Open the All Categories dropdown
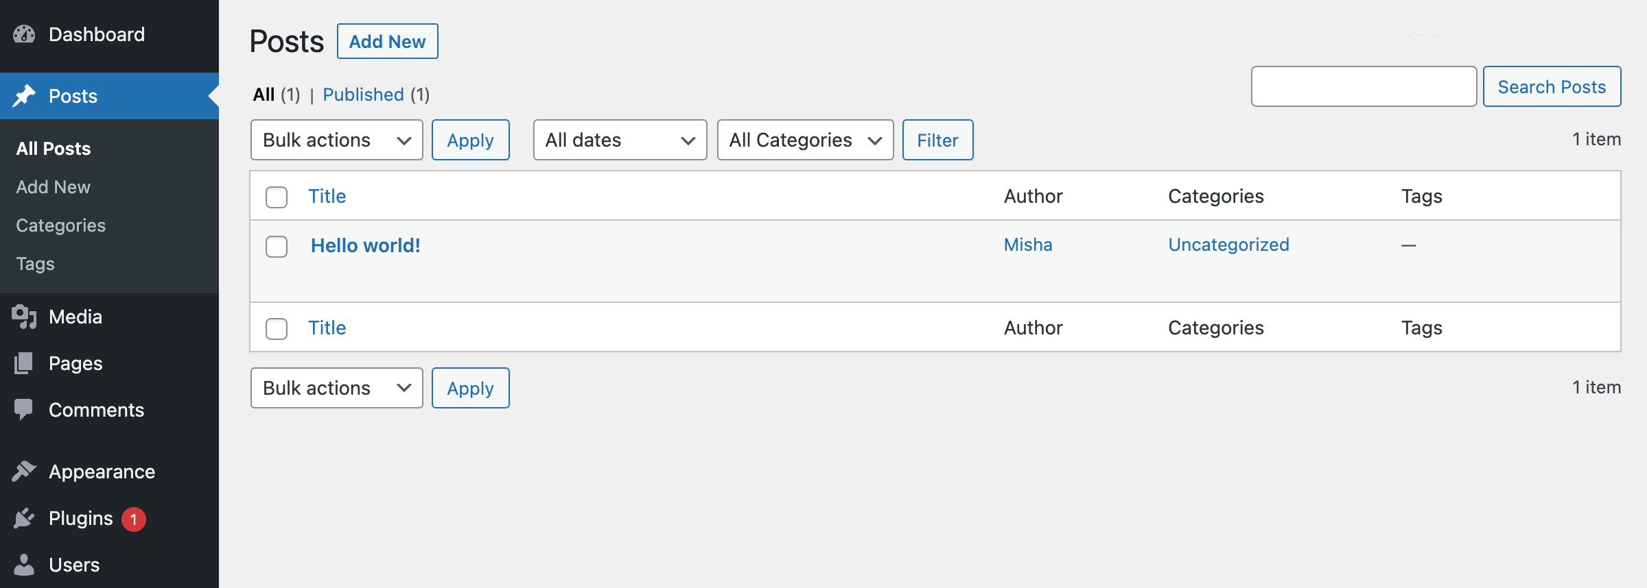The width and height of the screenshot is (1647, 588). [x=805, y=140]
